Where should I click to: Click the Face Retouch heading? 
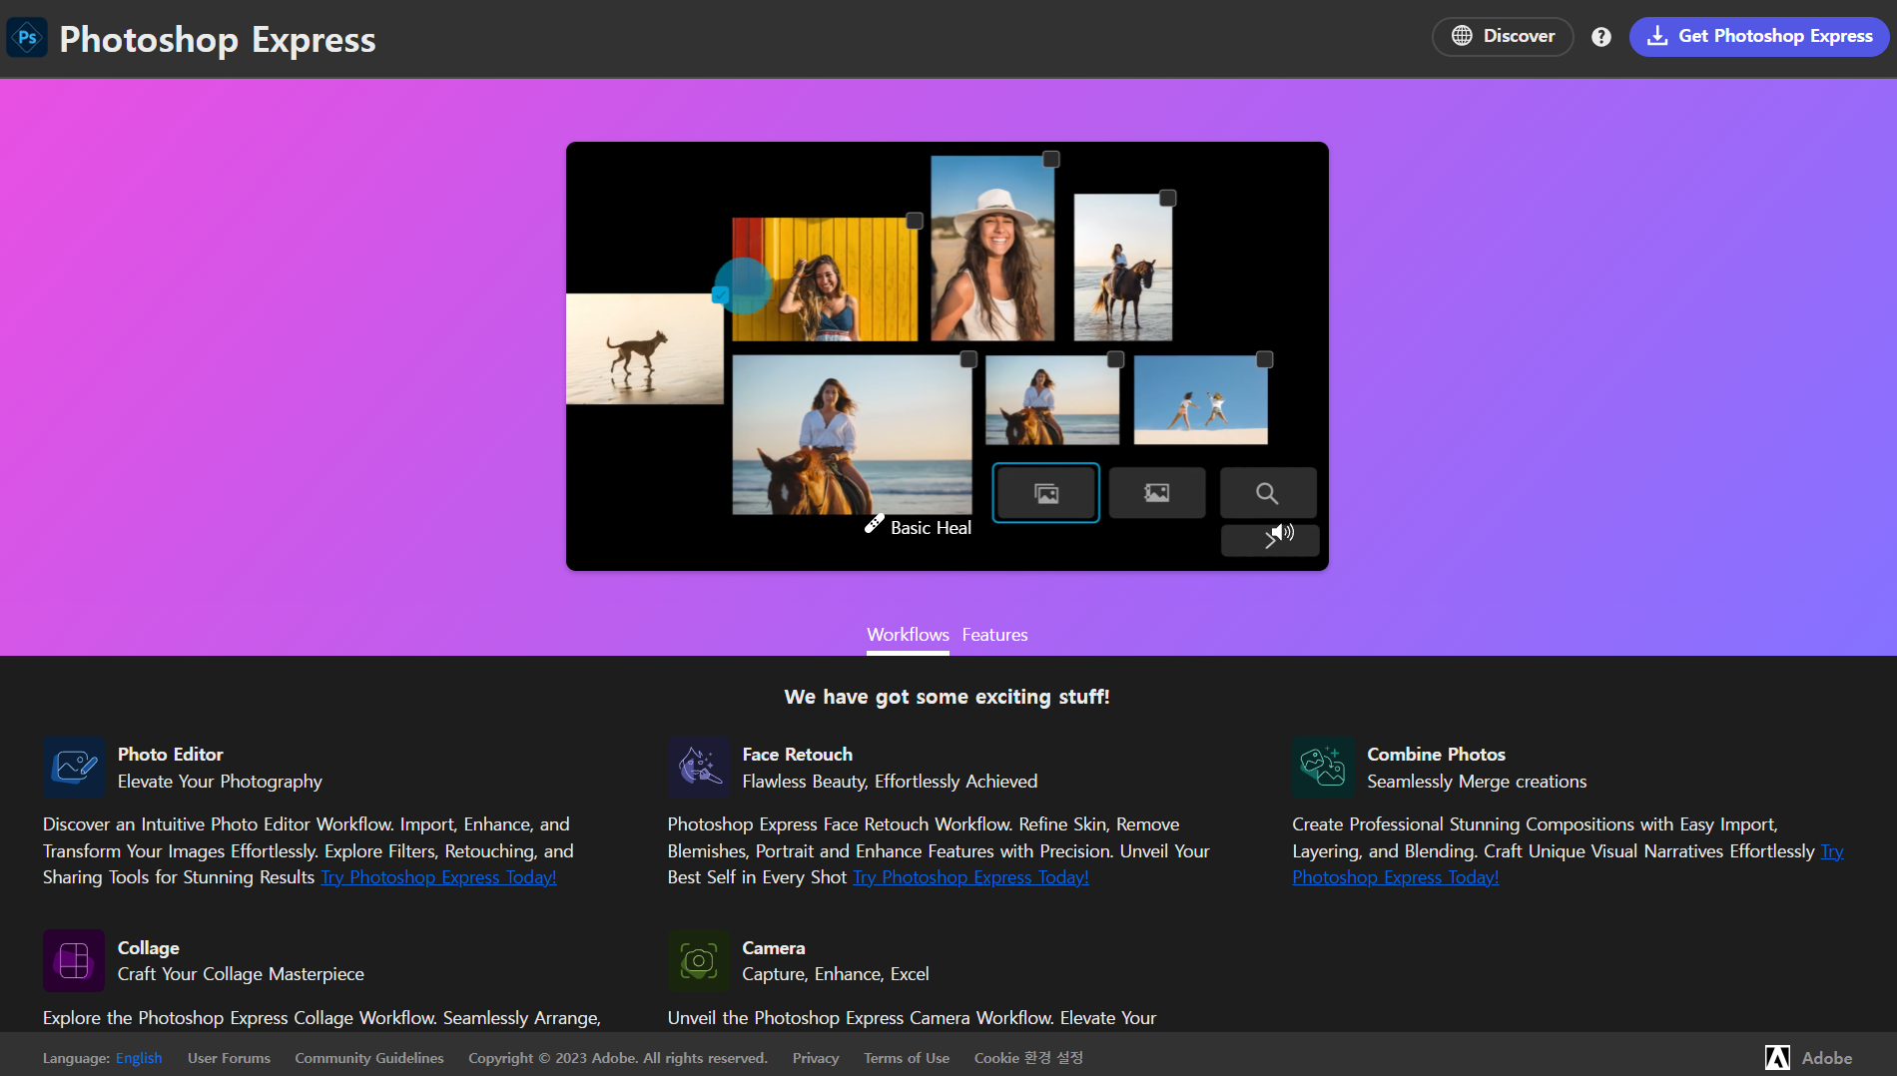(x=797, y=755)
